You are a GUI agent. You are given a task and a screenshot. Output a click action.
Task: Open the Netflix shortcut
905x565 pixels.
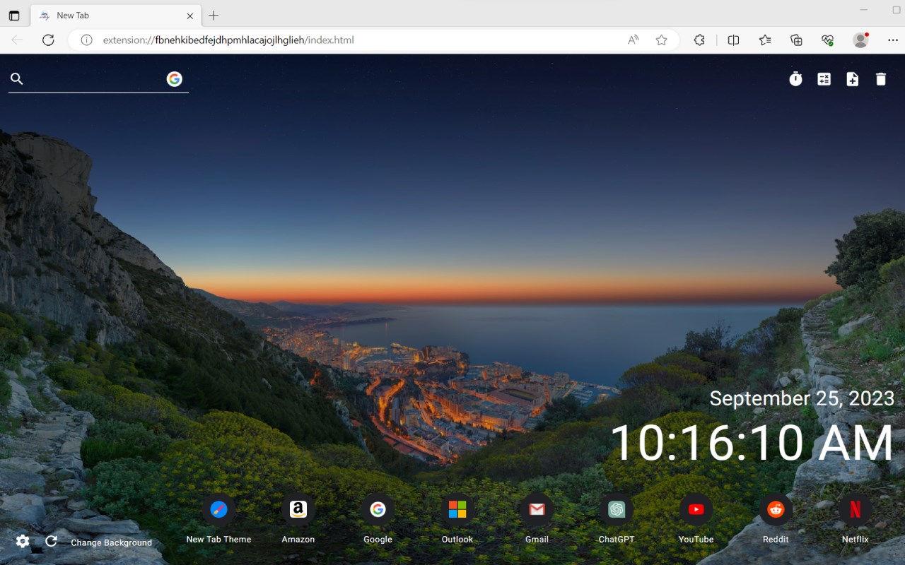[x=855, y=519]
